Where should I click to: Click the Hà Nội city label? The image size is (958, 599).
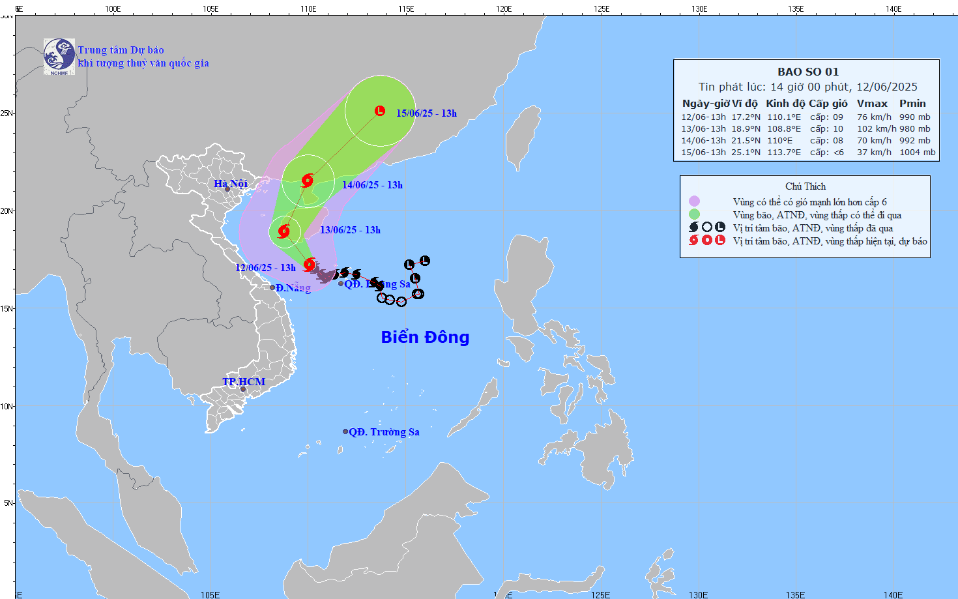[x=231, y=183]
